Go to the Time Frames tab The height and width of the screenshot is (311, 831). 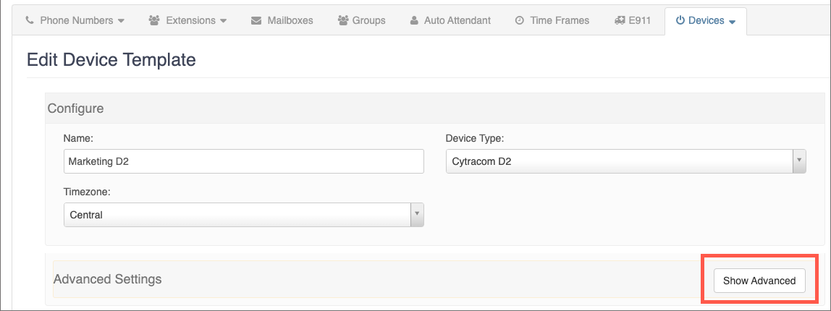click(x=560, y=20)
